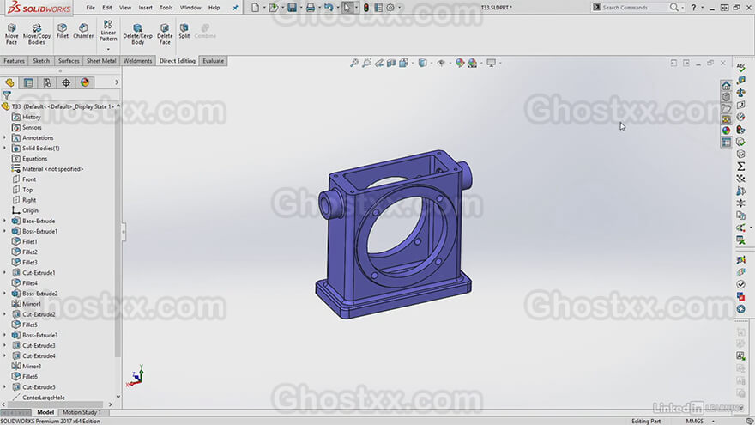Image resolution: width=755 pixels, height=425 pixels.
Task: Zoom to Fit the model
Action: [354, 63]
